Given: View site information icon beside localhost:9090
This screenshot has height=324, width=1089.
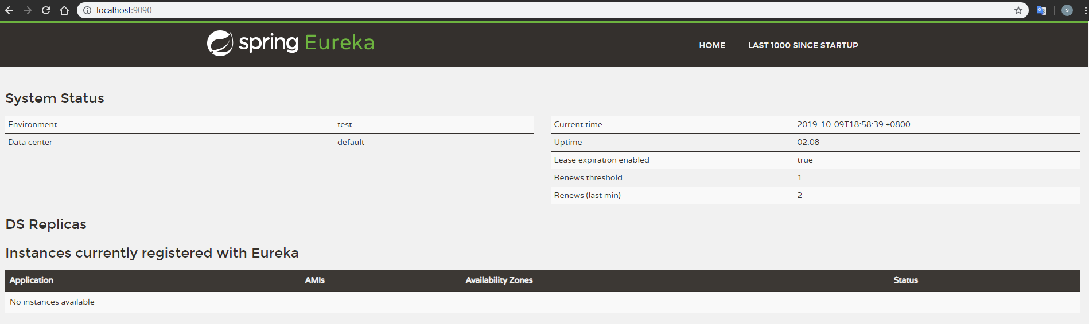Looking at the screenshot, I should pyautogui.click(x=87, y=10).
